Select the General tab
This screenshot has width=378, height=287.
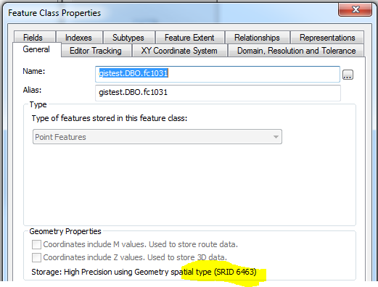36,49
